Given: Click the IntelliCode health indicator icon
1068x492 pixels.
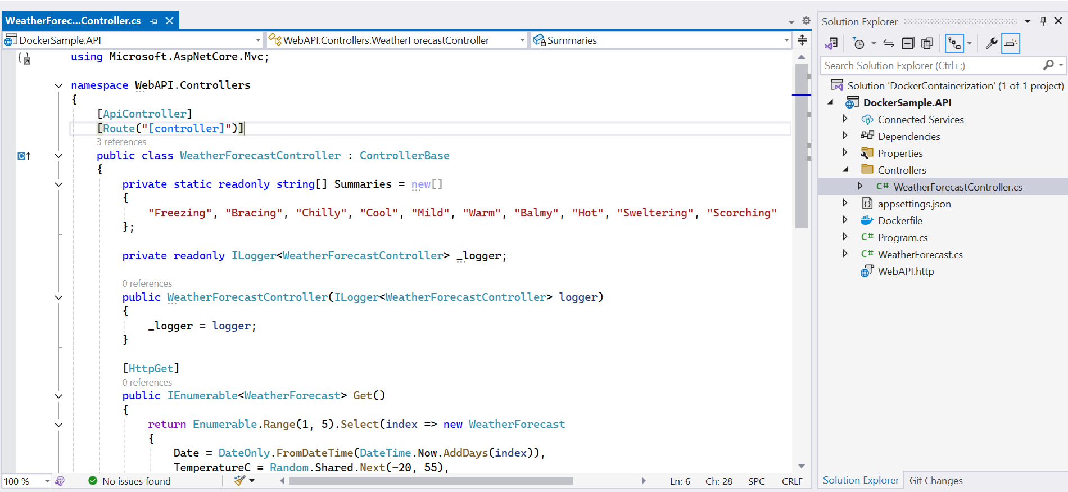Looking at the screenshot, I should coord(60,481).
